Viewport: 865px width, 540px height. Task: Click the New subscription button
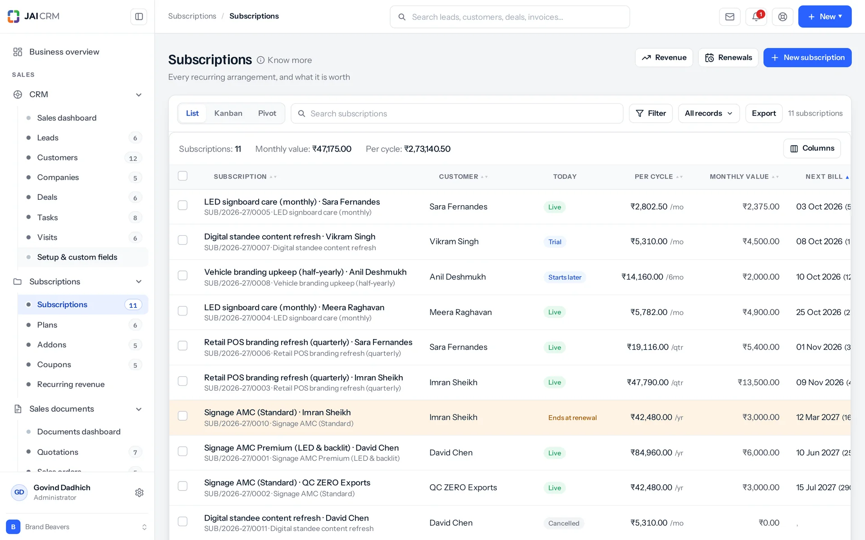pos(807,58)
